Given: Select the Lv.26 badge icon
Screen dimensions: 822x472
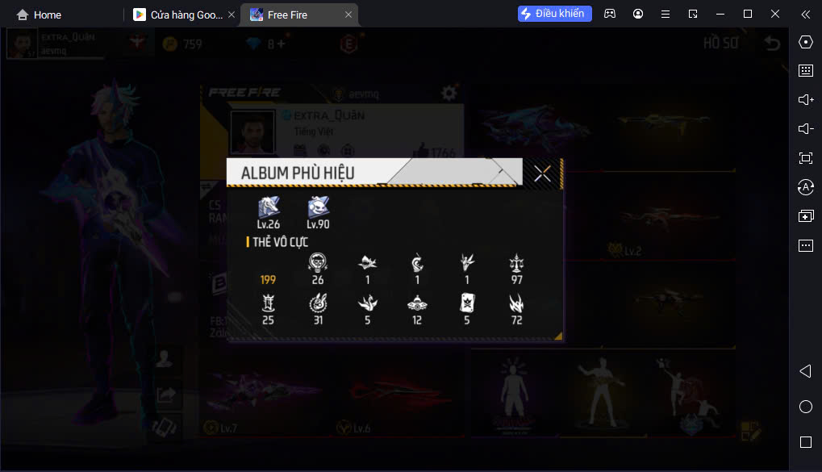Looking at the screenshot, I should coord(269,207).
